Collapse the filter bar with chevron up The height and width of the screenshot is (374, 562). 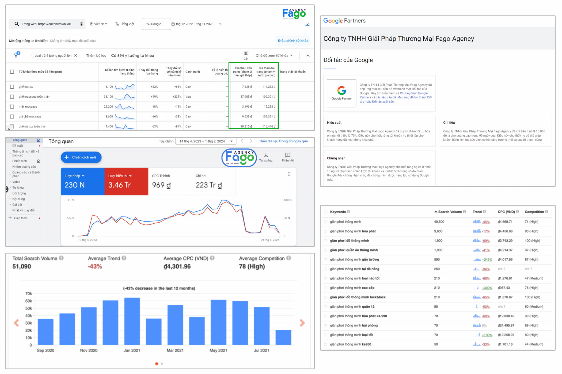click(x=308, y=55)
